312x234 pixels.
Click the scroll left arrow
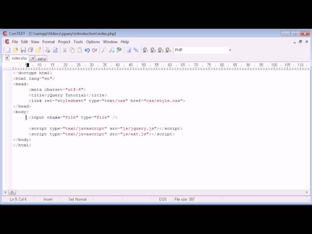click(x=5, y=193)
